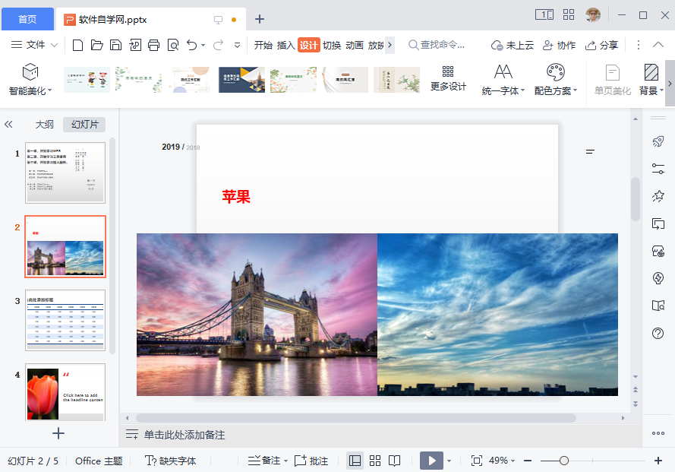Open the Undo history dropdown arrow
The height and width of the screenshot is (472, 675).
pos(203,45)
